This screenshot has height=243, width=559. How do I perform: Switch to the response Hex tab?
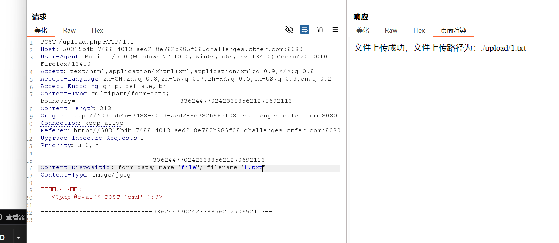point(419,31)
